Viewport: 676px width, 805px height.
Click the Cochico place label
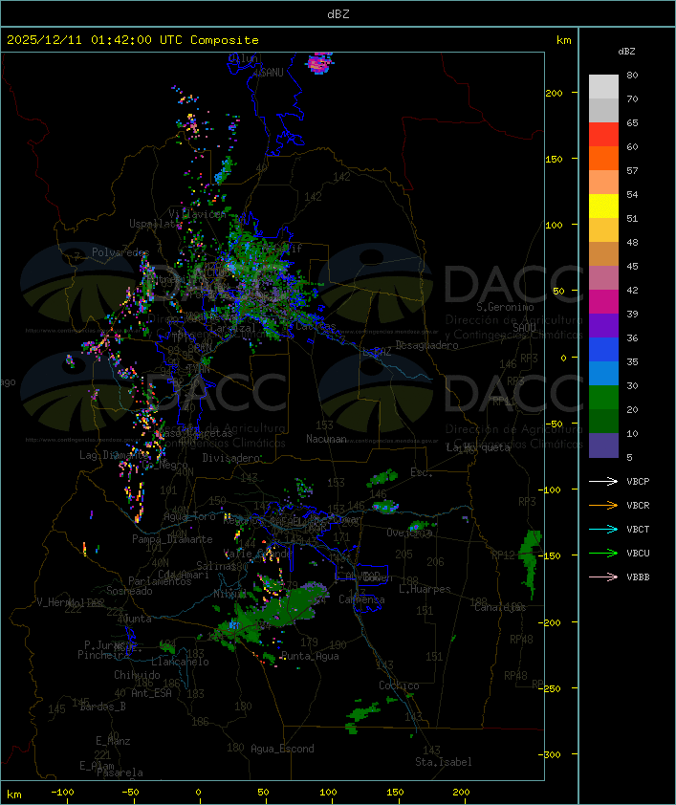click(399, 685)
